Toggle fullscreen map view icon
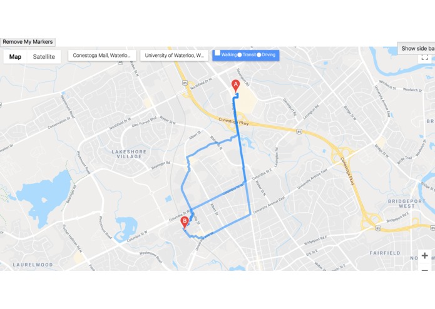Screen dimensions: 435x309 (x=424, y=58)
